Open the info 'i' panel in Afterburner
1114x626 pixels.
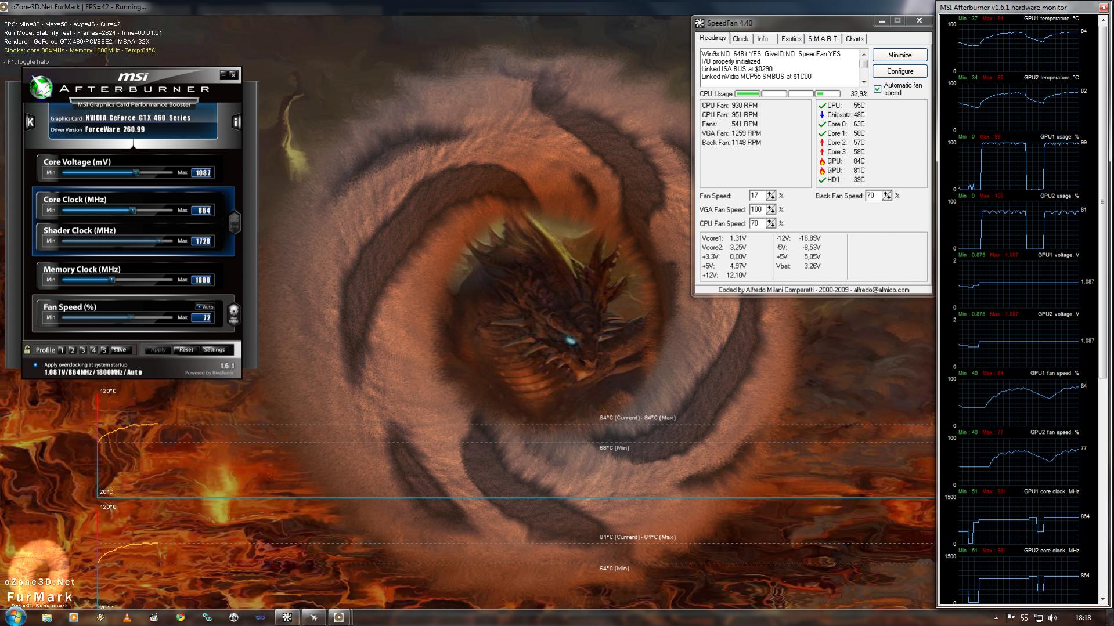click(x=236, y=122)
